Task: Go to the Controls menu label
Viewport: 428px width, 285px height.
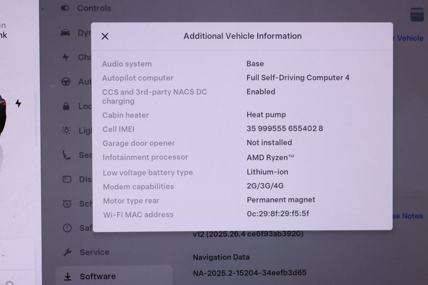Action: (94, 8)
